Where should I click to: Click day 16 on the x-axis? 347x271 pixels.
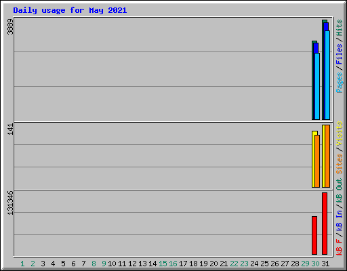pos(173,264)
